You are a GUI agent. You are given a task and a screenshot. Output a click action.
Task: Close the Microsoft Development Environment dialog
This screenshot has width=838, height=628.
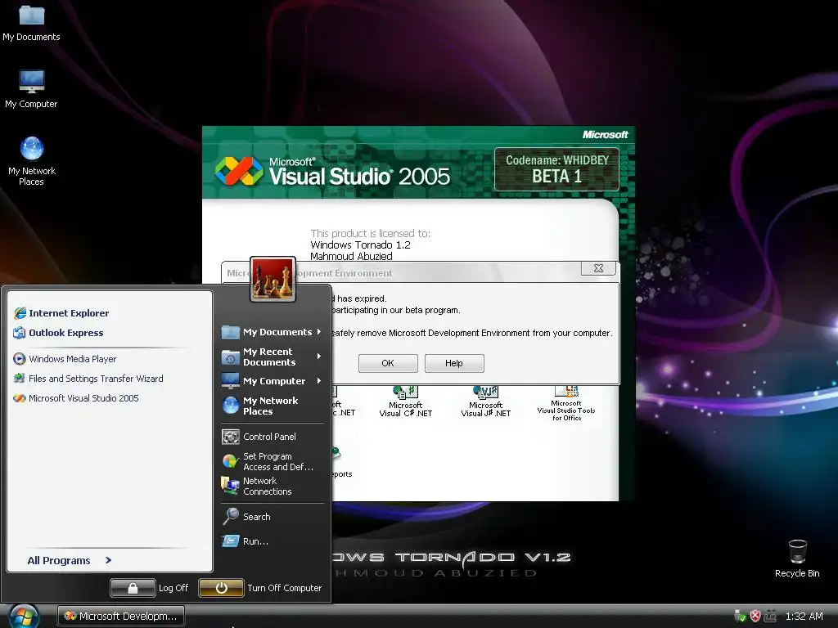pyautogui.click(x=598, y=268)
